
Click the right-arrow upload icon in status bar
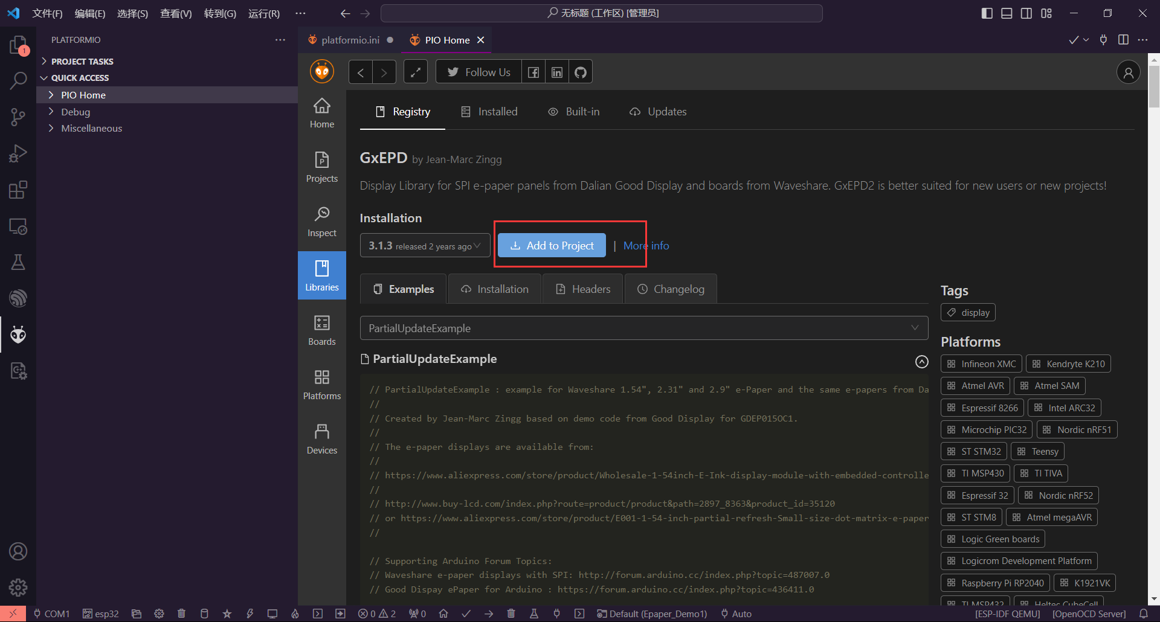489,614
